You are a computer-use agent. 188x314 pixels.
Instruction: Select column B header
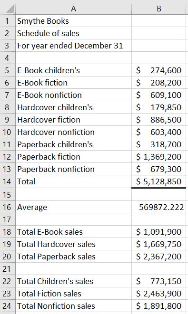tap(158, 9)
